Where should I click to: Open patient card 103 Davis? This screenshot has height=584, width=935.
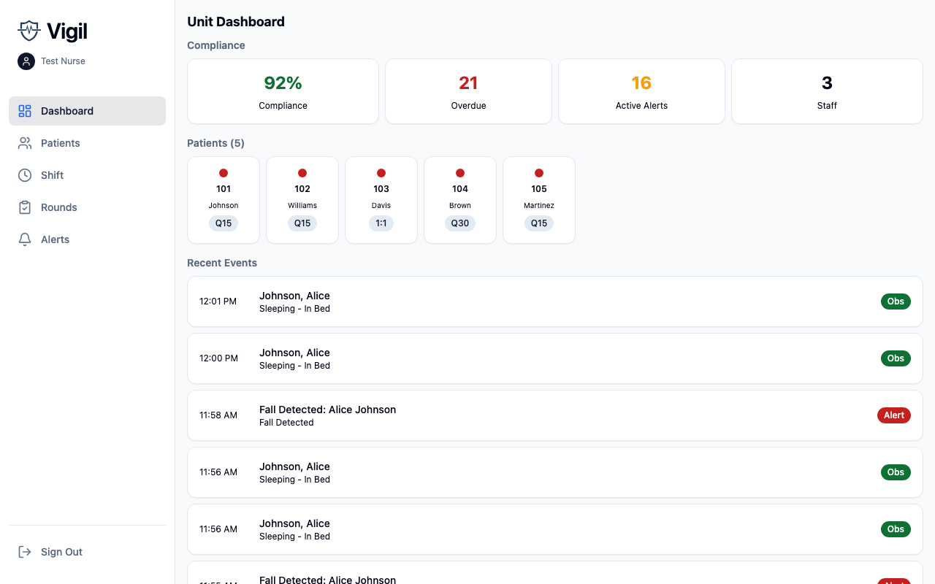pyautogui.click(x=381, y=199)
